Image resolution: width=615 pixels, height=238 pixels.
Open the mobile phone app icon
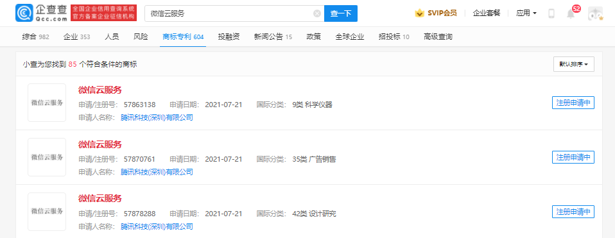(551, 13)
